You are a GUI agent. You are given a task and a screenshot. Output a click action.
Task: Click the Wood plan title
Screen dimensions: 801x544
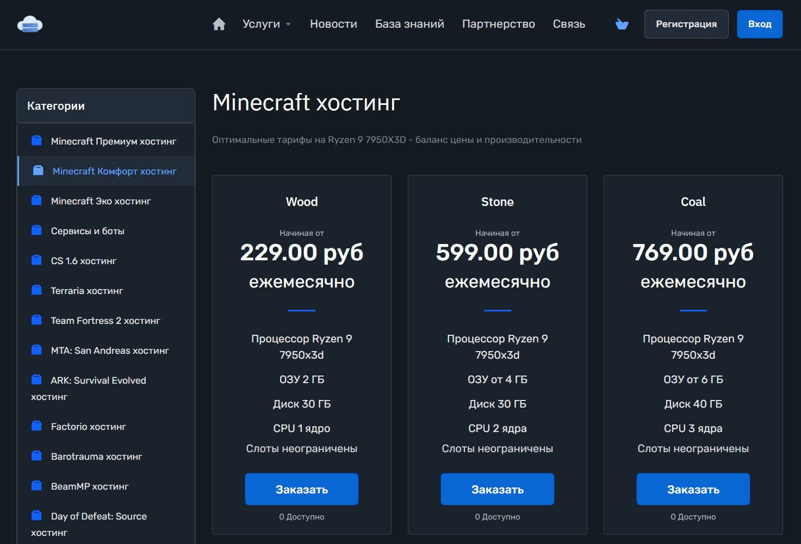[302, 202]
